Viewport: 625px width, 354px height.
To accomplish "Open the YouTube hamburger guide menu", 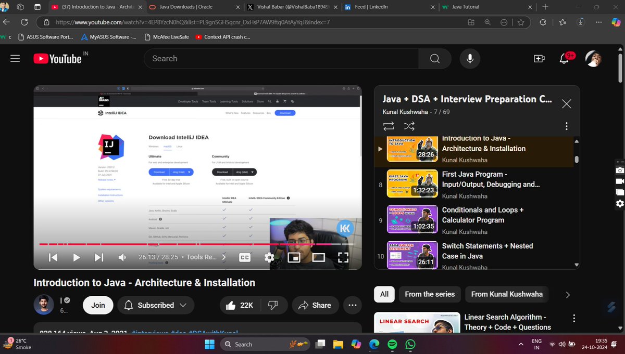I will click(x=15, y=59).
